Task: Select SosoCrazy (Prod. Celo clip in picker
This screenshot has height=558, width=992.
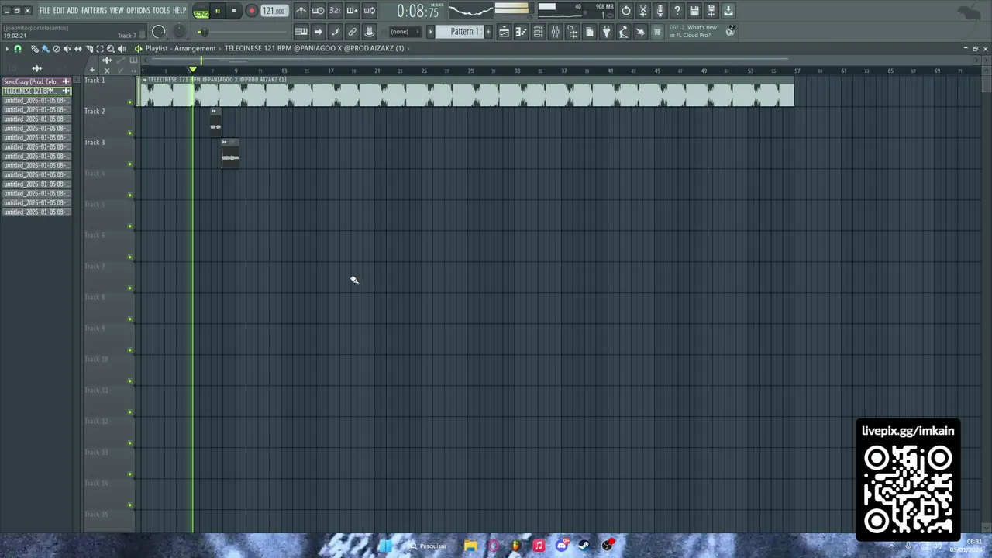Action: [36, 81]
